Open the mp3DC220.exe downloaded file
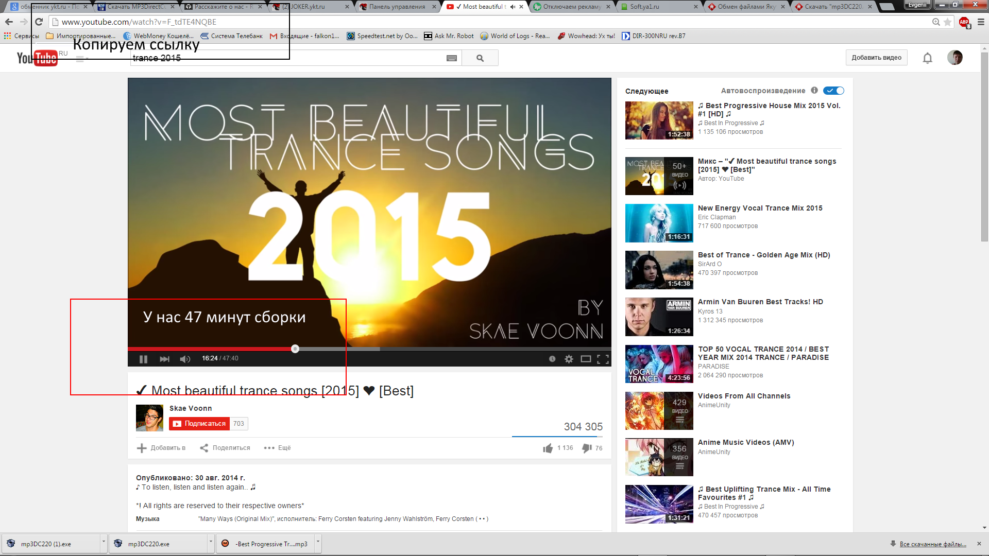This screenshot has width=989, height=556. coord(159,544)
